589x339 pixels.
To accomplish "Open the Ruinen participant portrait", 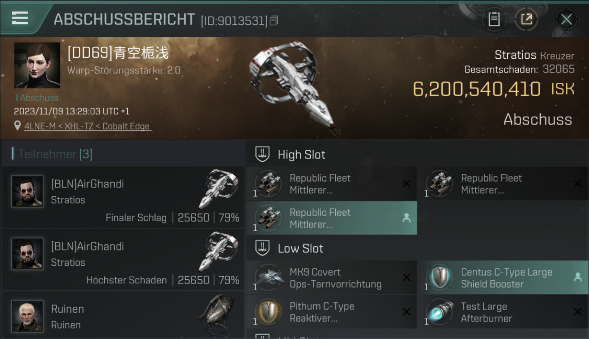I will (27, 316).
